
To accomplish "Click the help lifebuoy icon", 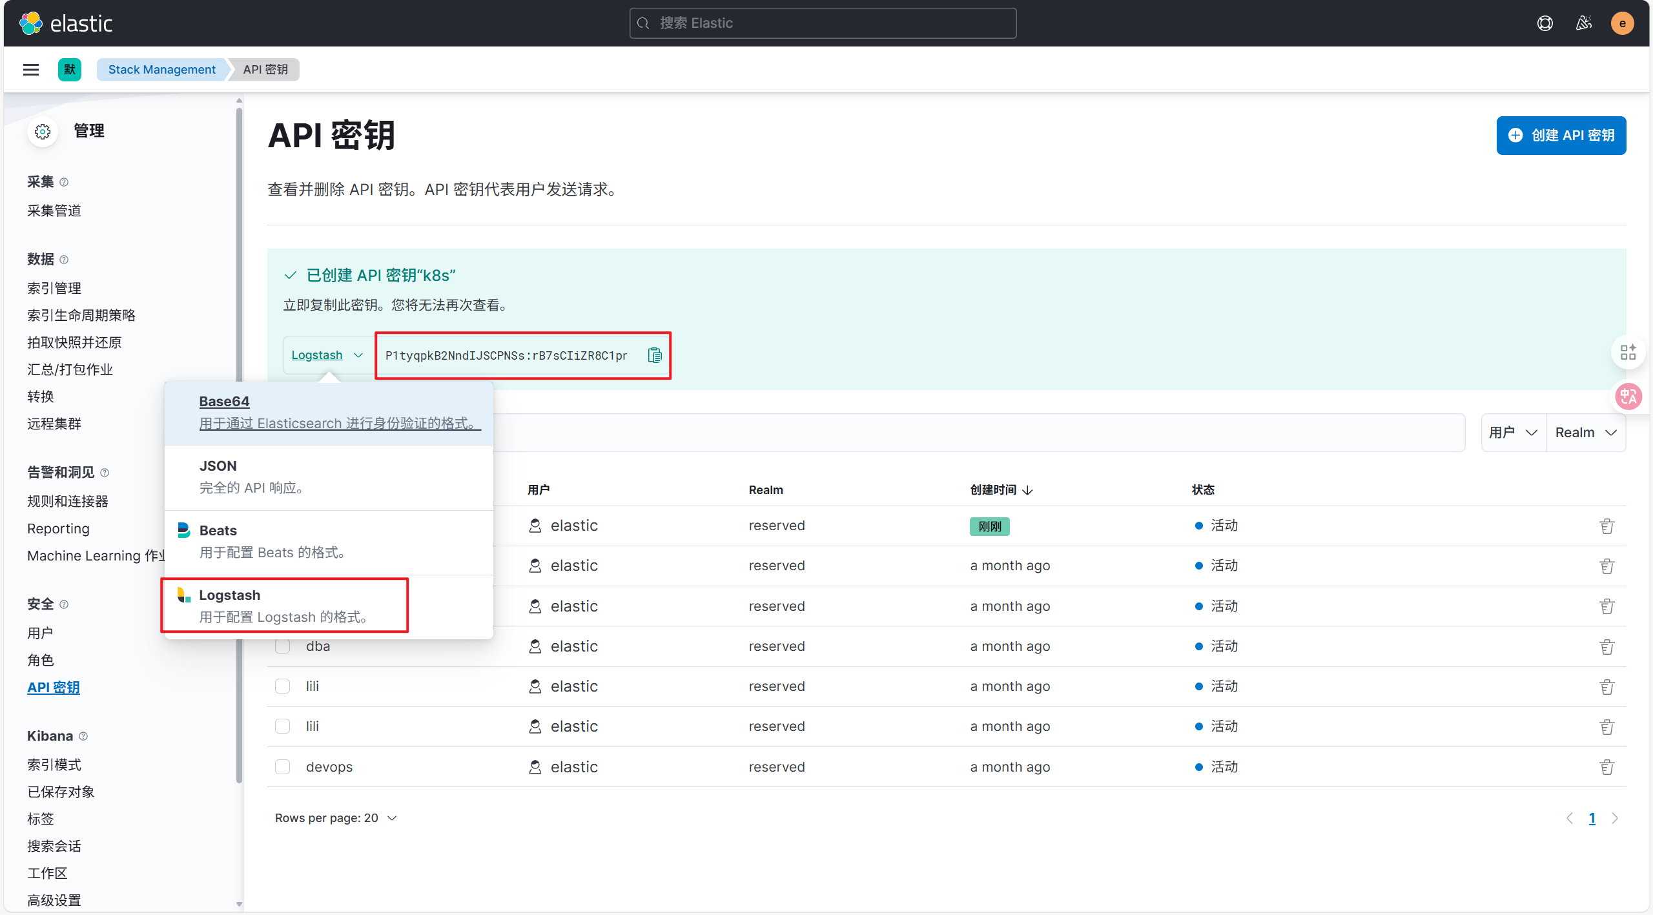I will 1545,23.
